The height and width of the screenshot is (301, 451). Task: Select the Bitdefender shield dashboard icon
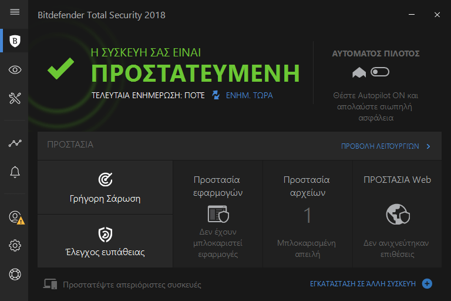[x=15, y=41]
